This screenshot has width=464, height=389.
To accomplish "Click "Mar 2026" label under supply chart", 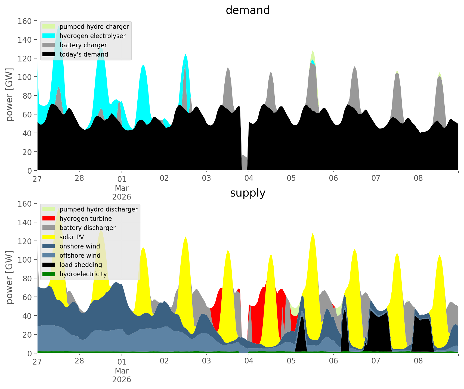I will click(x=122, y=375).
